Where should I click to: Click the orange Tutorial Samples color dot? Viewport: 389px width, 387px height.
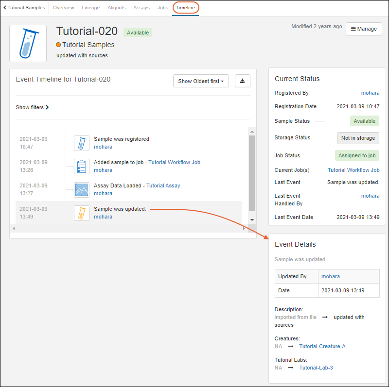(59, 45)
